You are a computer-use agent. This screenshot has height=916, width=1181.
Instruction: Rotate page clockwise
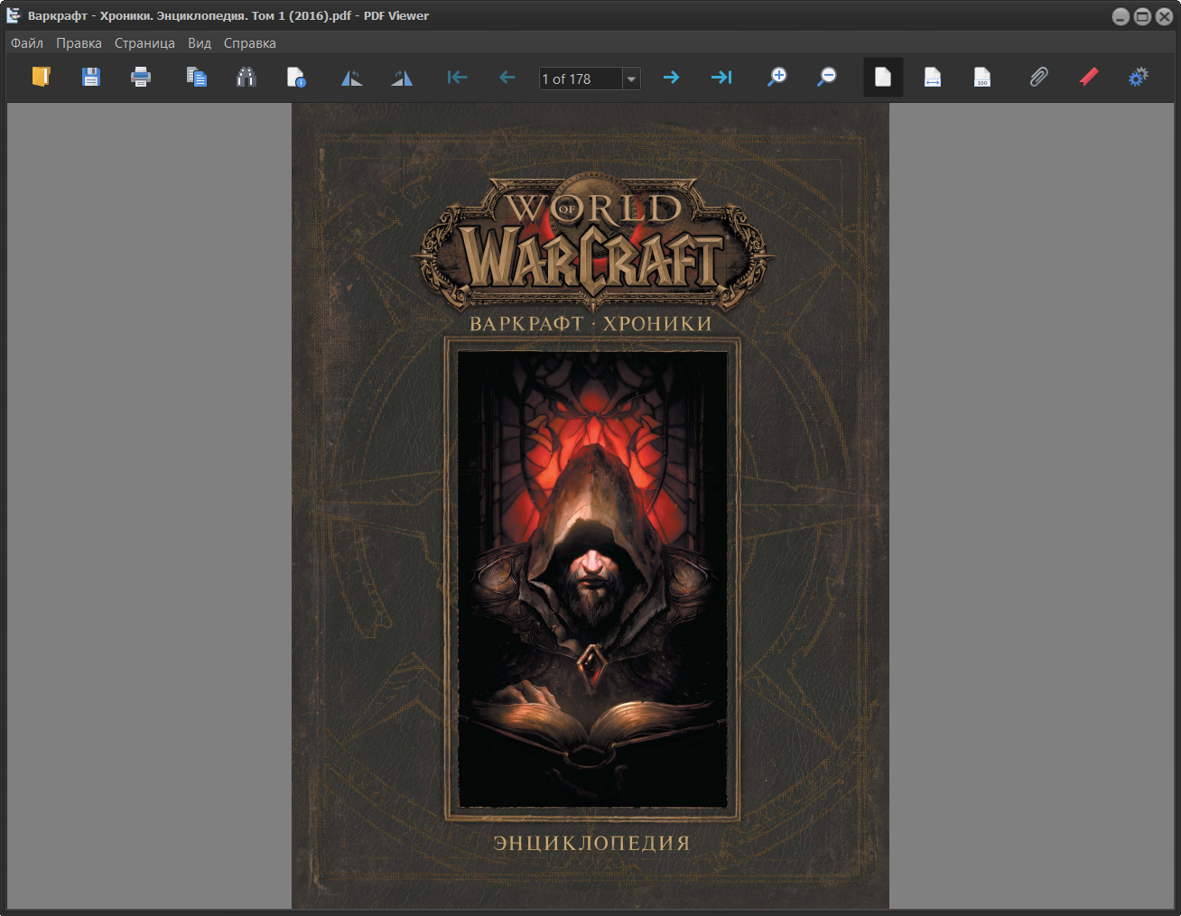402,78
